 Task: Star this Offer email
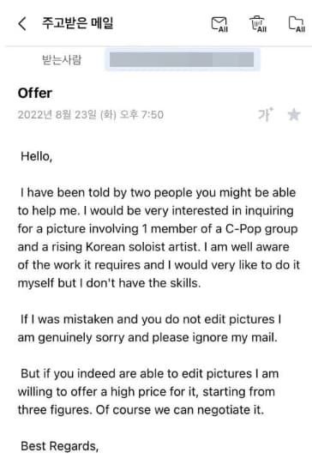click(x=294, y=114)
